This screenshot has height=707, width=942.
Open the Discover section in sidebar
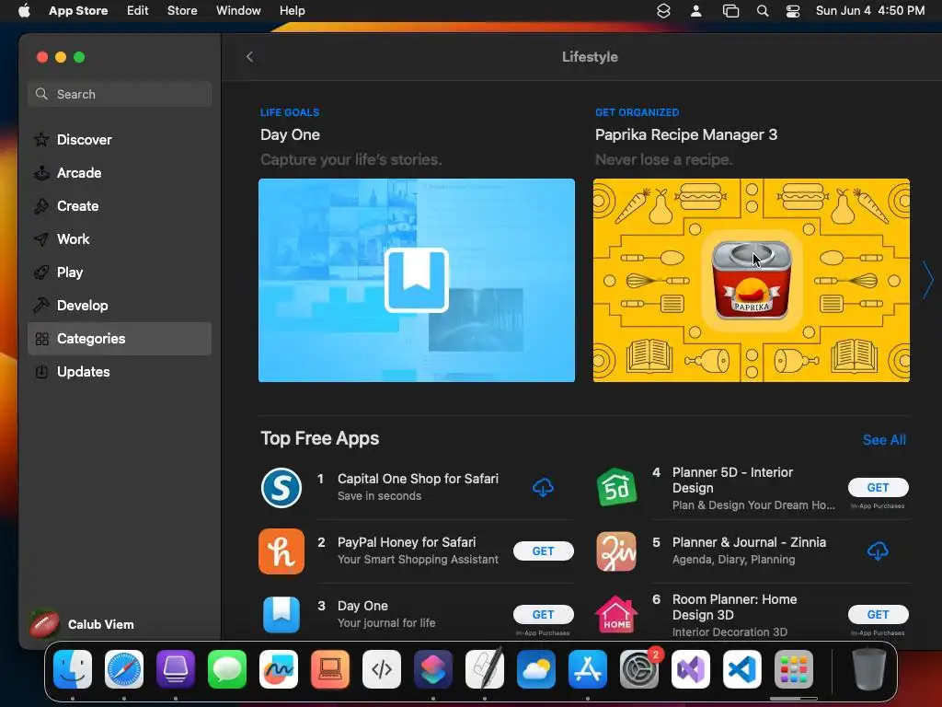pyautogui.click(x=119, y=140)
